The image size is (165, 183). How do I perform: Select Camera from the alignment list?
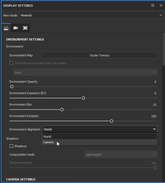(x=100, y=142)
